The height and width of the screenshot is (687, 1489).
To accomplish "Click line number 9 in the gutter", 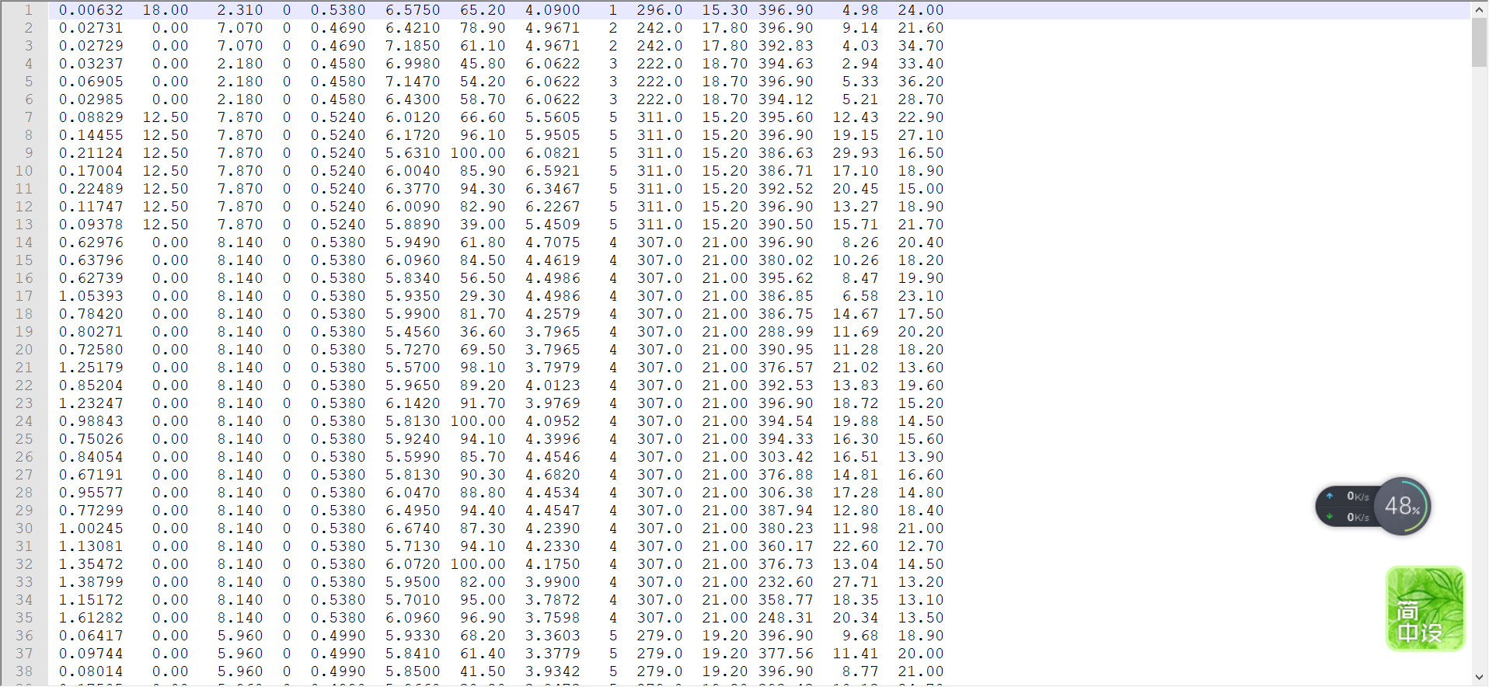I will tap(29, 153).
